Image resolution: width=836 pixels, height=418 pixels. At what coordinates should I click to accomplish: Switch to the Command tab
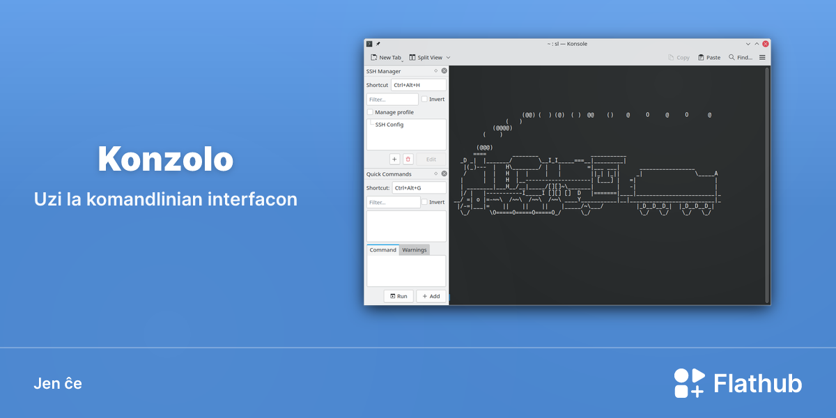(x=383, y=249)
